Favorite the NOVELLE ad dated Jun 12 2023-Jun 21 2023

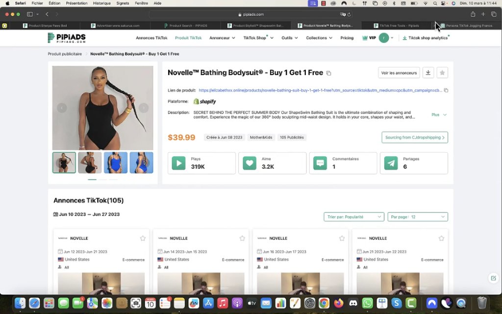pyautogui.click(x=143, y=238)
